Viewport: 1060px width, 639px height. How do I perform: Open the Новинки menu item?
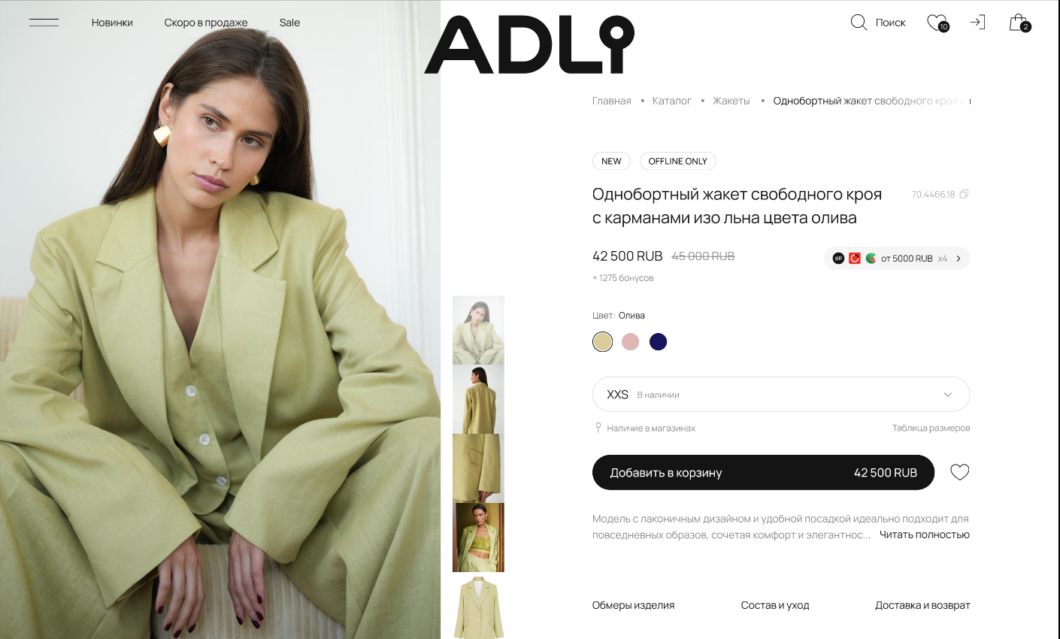(112, 23)
